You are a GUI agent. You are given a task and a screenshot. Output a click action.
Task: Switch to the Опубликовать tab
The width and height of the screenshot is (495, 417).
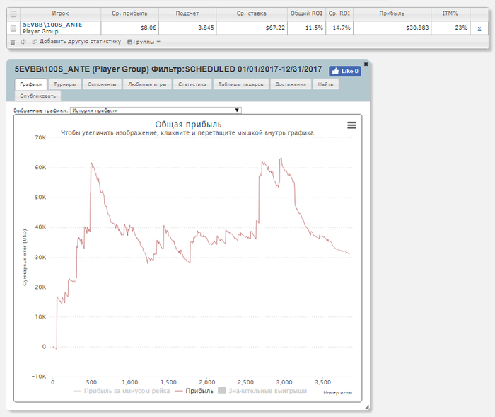[x=38, y=96]
